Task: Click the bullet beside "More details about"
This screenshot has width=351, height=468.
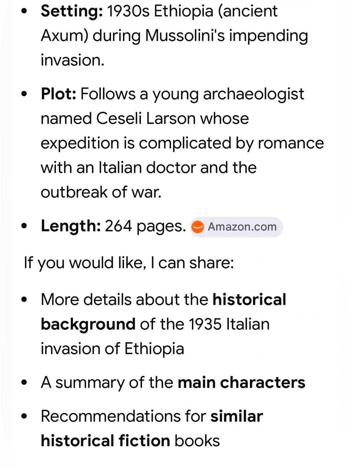Action: (x=24, y=300)
